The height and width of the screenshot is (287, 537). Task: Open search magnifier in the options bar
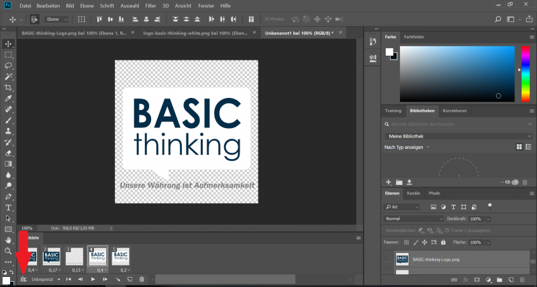pos(498,19)
